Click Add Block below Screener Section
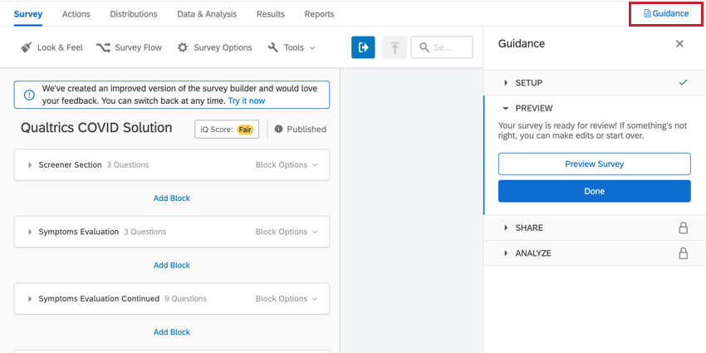This screenshot has width=706, height=353. point(172,199)
